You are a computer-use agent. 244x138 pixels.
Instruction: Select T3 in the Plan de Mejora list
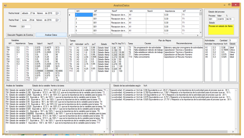pos(130,47)
